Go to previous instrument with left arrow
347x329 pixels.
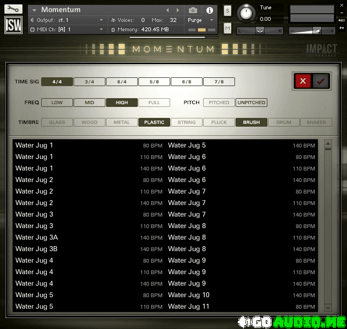pos(168,10)
